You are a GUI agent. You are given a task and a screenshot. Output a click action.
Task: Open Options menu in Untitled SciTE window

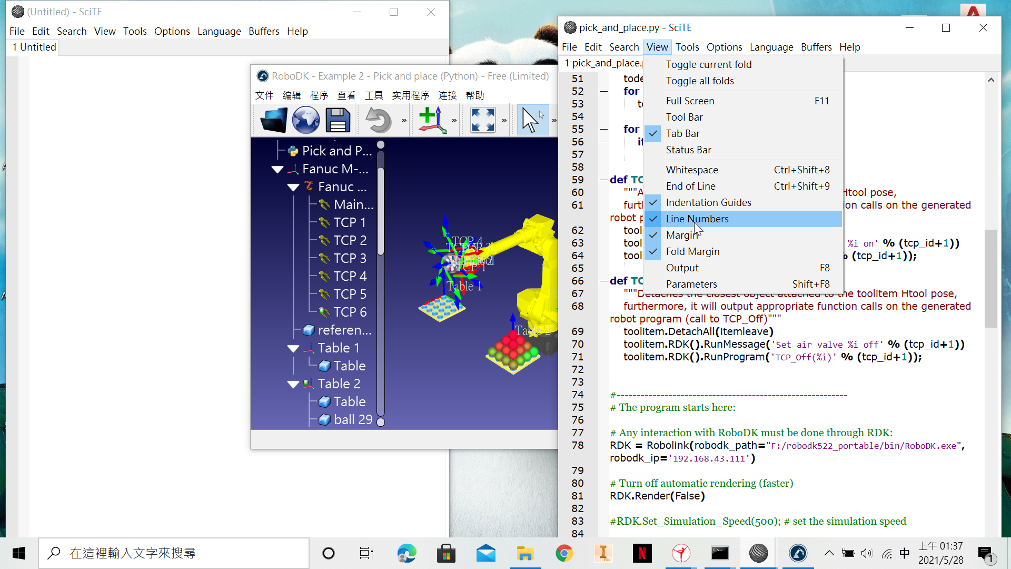[x=172, y=31]
